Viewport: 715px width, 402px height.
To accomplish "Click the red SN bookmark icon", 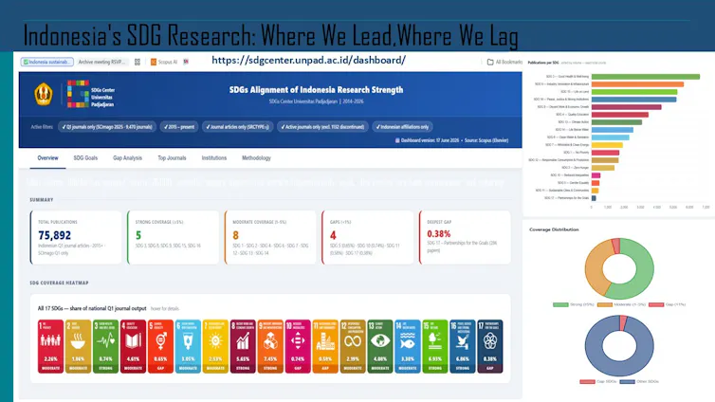I will click(x=186, y=62).
